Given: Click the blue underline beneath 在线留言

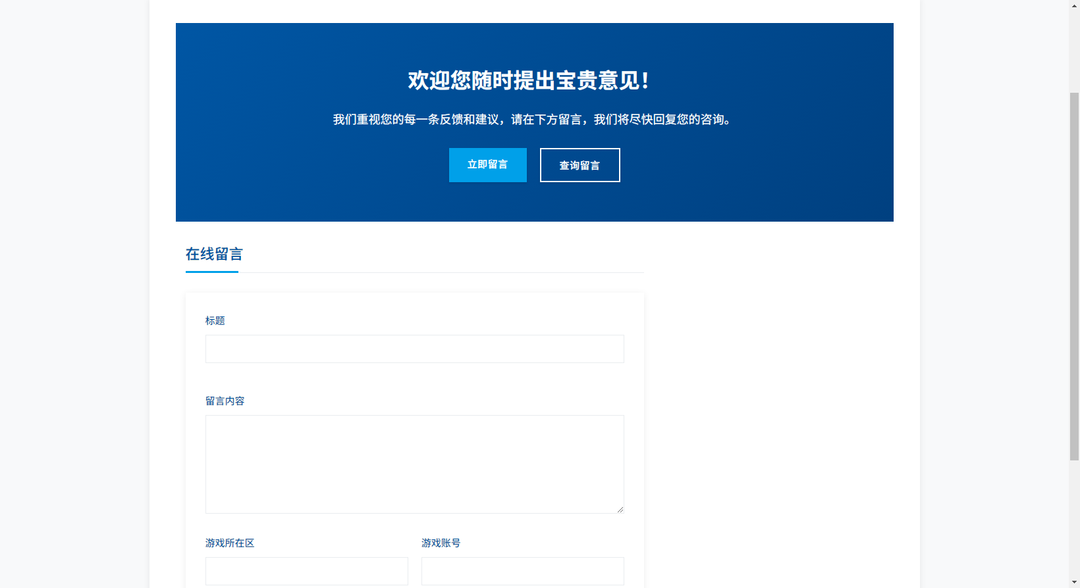Looking at the screenshot, I should click(x=212, y=271).
